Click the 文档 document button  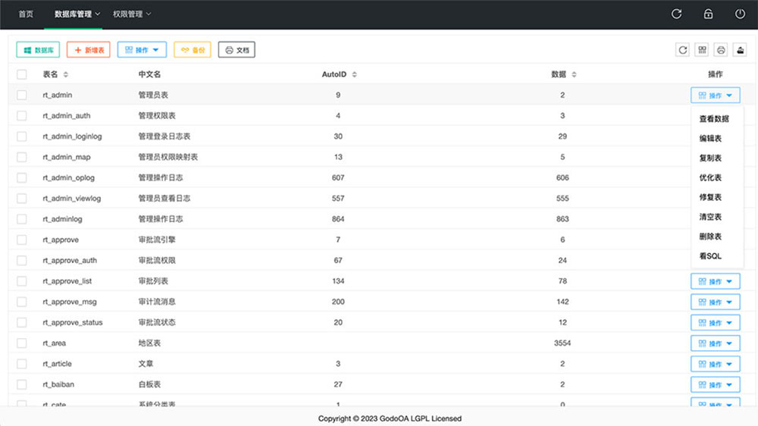pyautogui.click(x=236, y=50)
